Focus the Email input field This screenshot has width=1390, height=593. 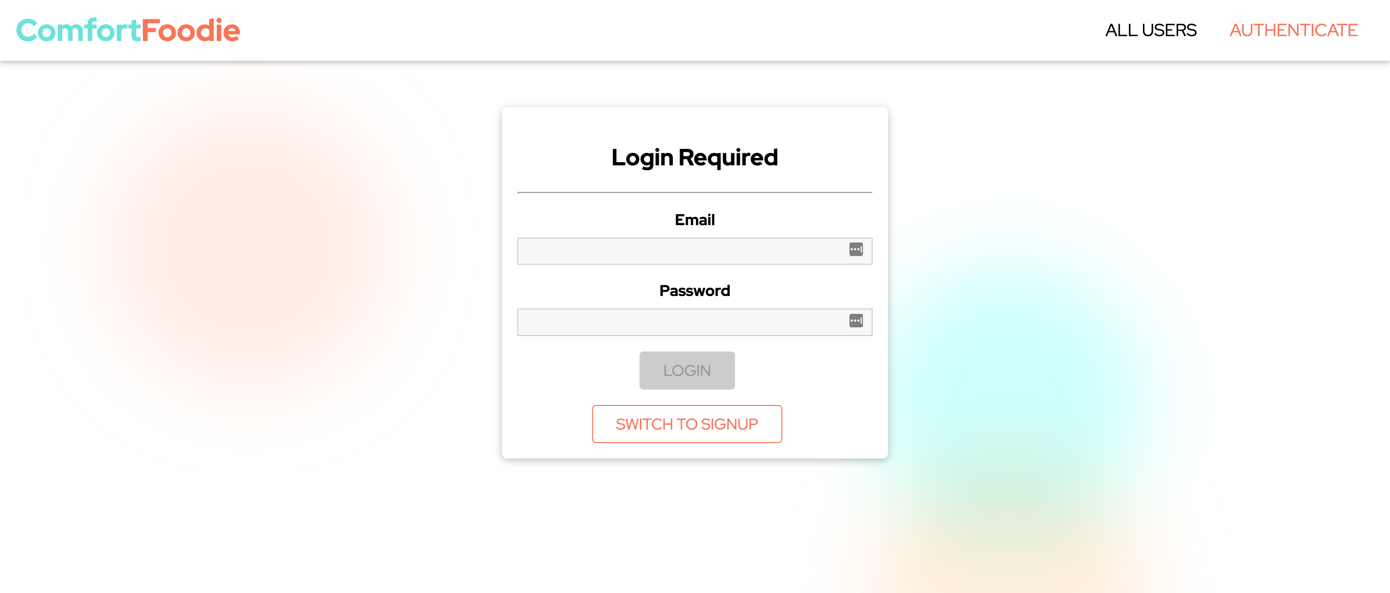coord(675,251)
